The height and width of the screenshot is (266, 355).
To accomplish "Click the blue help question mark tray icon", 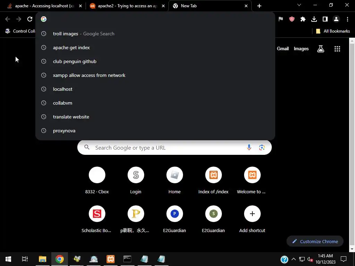I will (284, 259).
